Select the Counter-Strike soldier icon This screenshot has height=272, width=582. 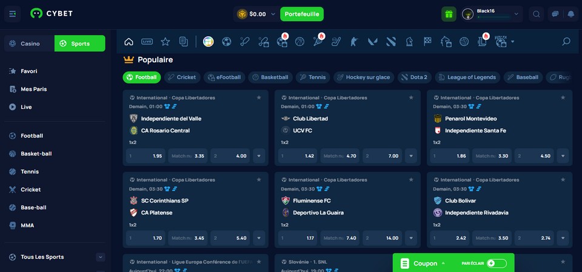coord(354,42)
